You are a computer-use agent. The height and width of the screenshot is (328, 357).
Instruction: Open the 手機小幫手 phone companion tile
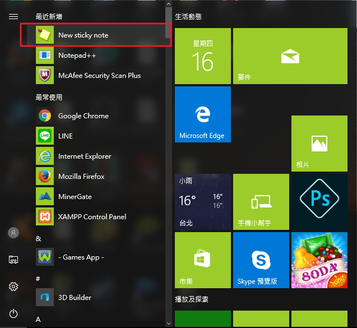coord(261,202)
